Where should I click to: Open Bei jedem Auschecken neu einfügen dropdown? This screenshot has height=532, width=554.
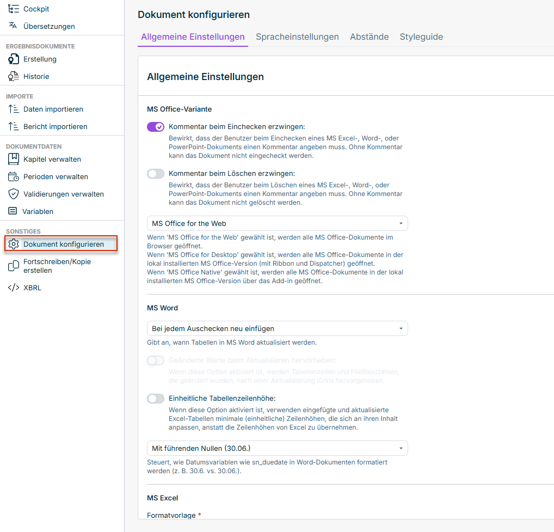click(x=278, y=328)
